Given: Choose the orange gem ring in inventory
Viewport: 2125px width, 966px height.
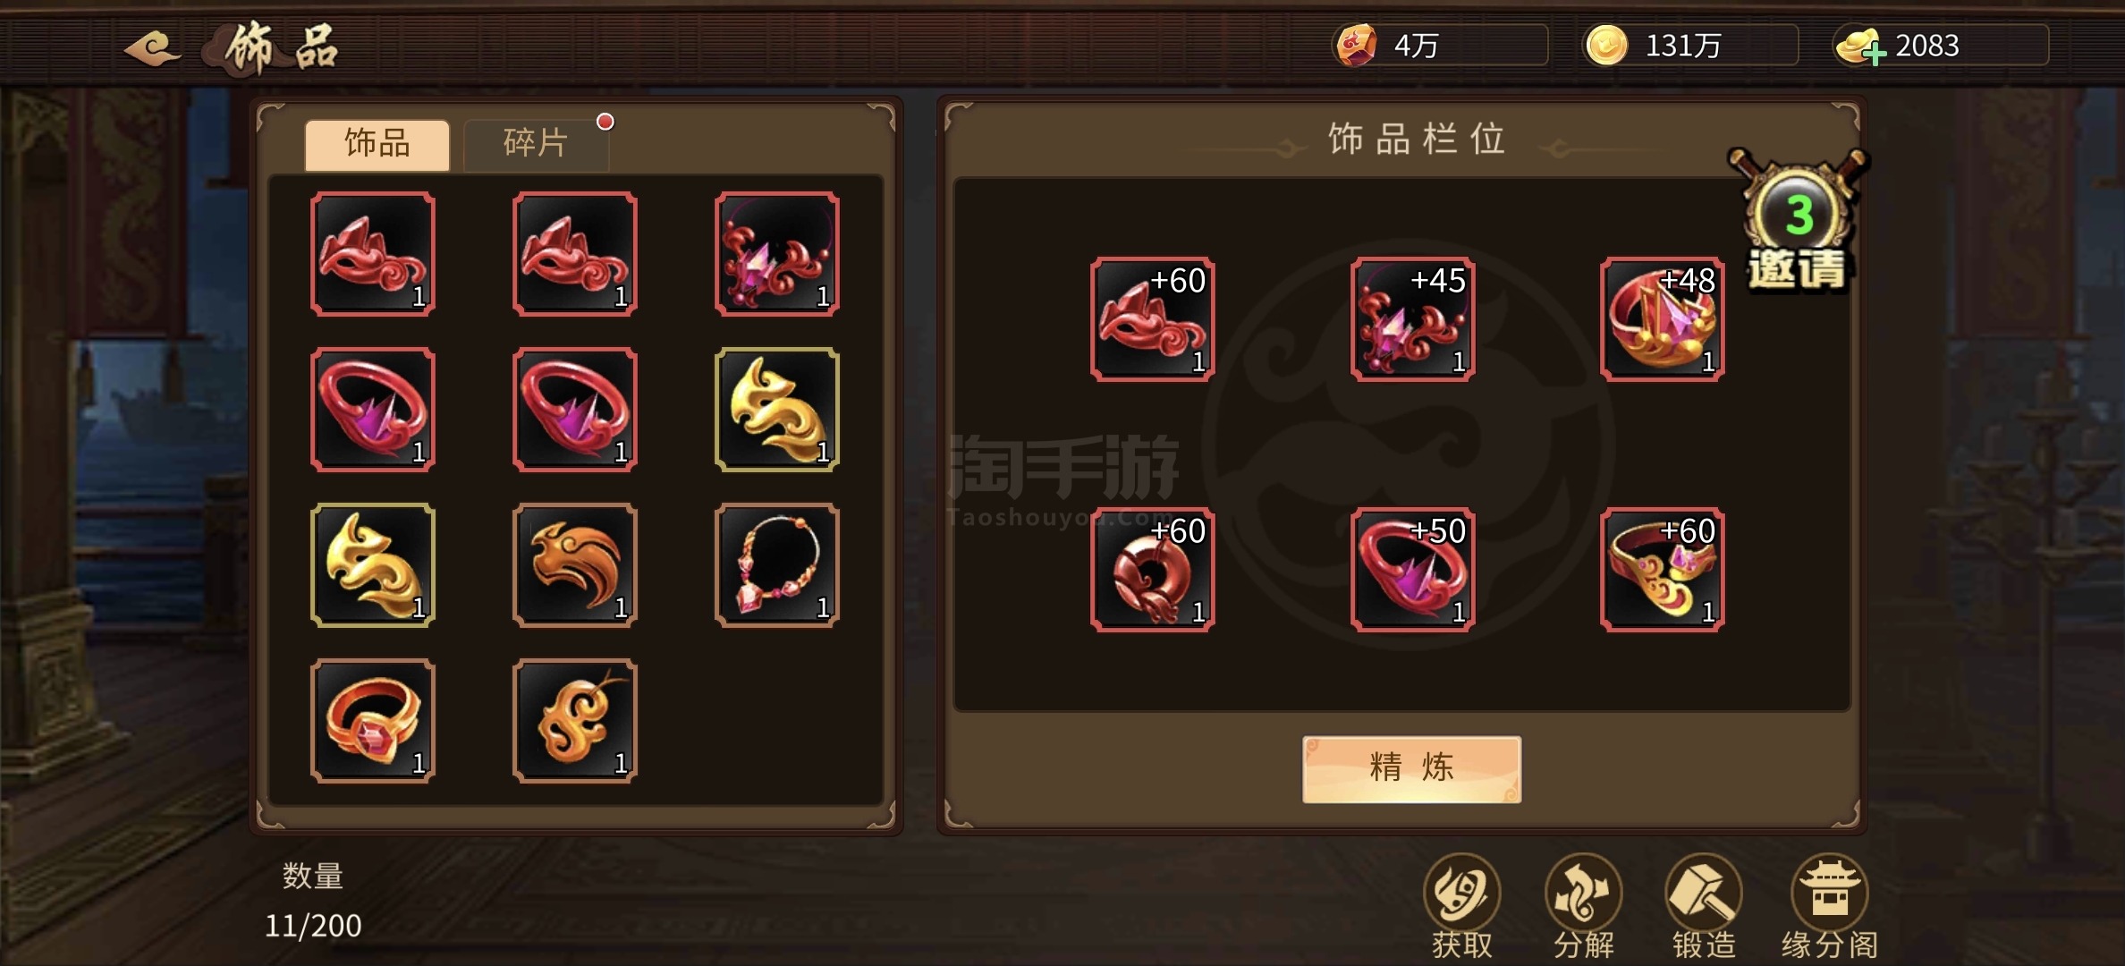Looking at the screenshot, I should (373, 721).
